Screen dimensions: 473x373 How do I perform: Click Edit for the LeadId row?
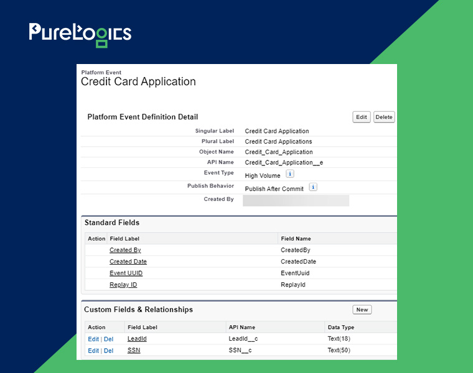coord(93,339)
